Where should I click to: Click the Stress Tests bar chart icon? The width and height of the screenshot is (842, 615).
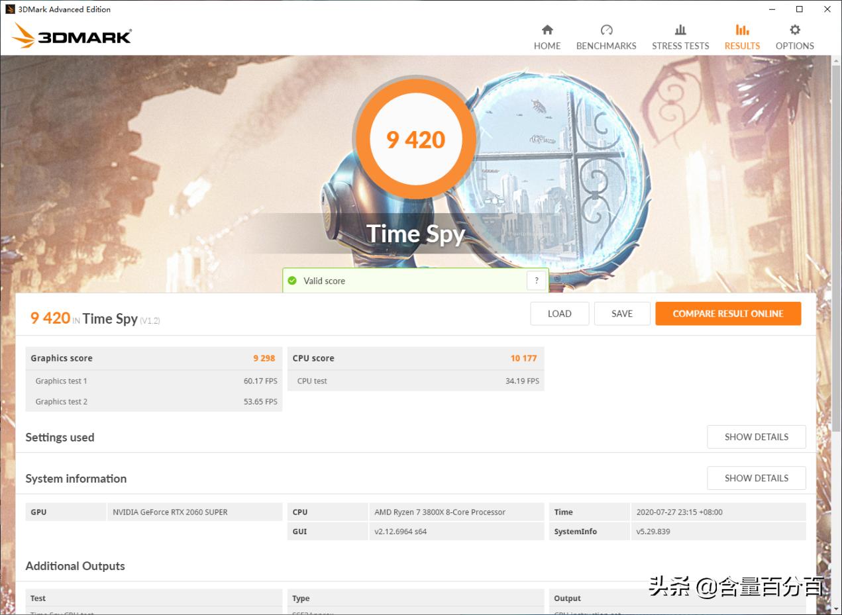[680, 30]
